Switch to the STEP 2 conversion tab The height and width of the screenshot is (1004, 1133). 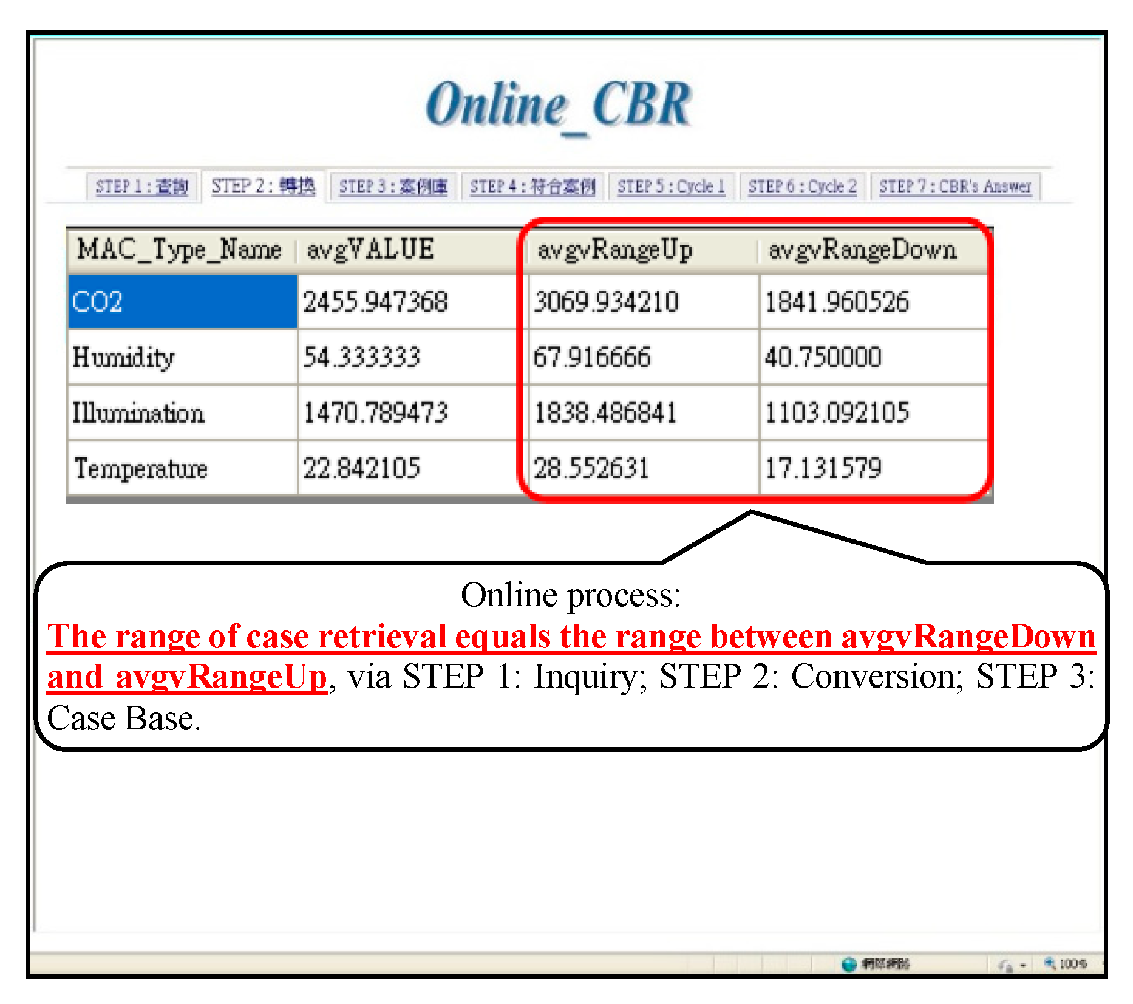[264, 185]
